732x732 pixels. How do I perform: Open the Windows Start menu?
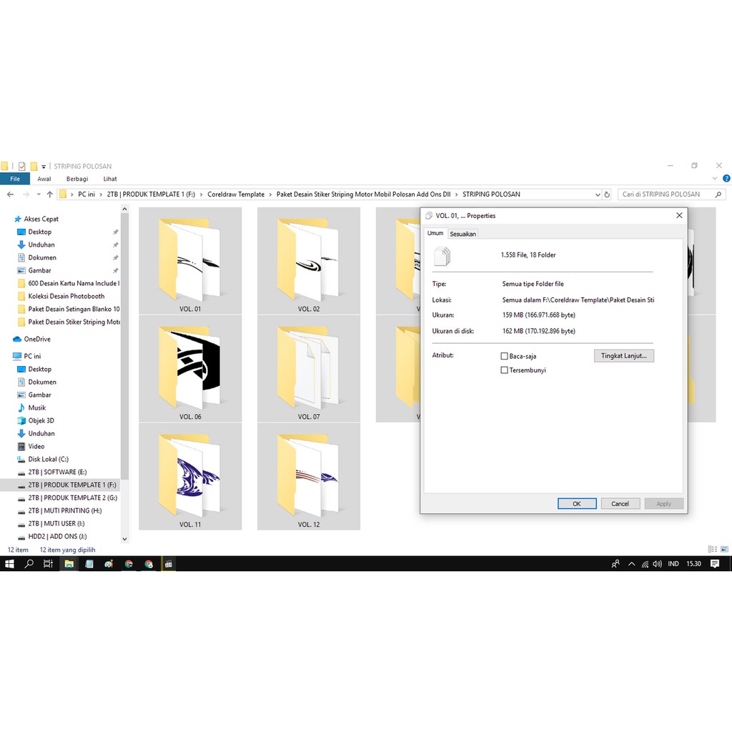tap(9, 564)
